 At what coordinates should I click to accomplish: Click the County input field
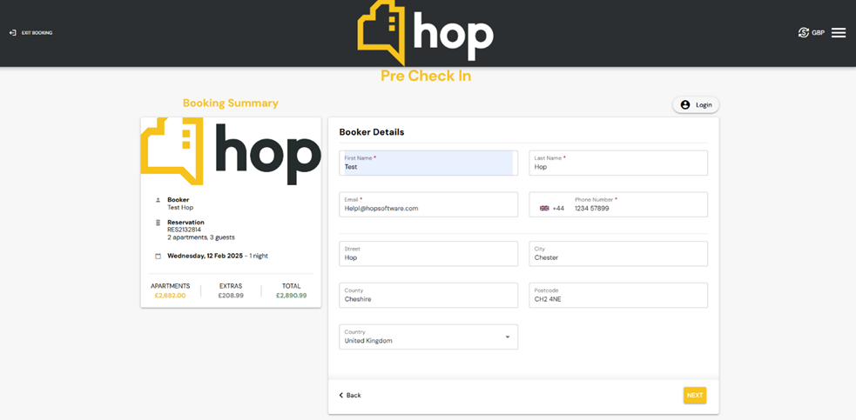pyautogui.click(x=428, y=295)
